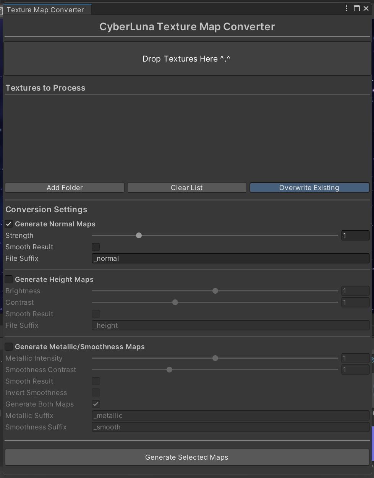Open the window options kebab menu
374x478 pixels.
tap(346, 8)
